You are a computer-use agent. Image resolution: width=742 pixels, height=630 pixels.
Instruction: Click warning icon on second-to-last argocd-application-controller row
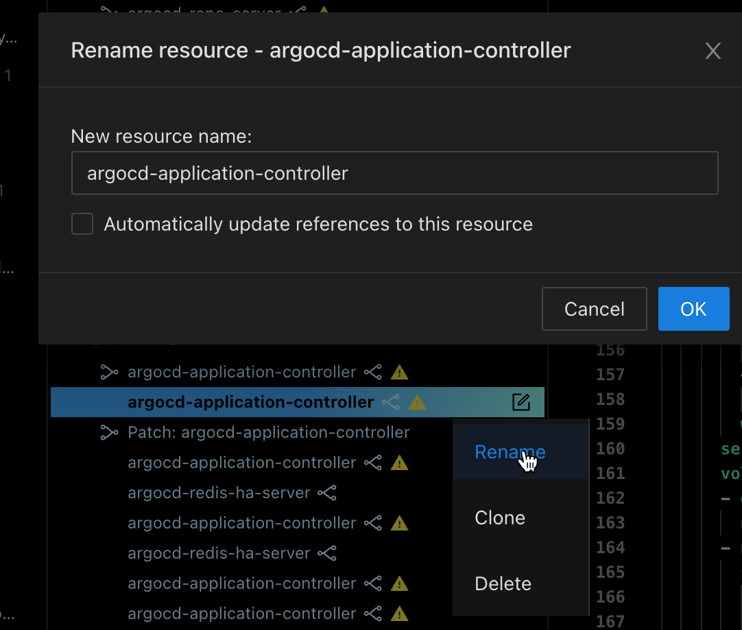click(x=399, y=583)
